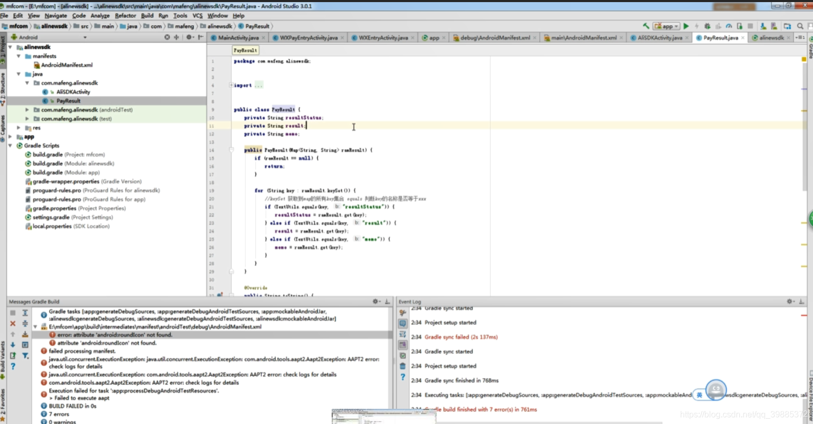Run the app with green play button
The width and height of the screenshot is (813, 424).
[x=686, y=26]
